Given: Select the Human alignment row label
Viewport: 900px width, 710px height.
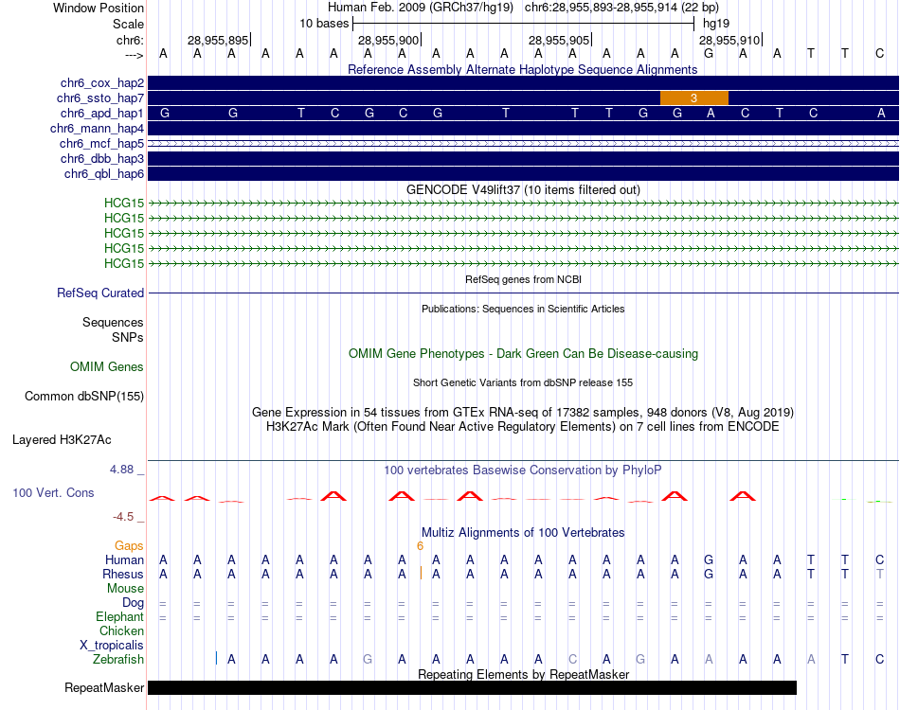Looking at the screenshot, I should (x=124, y=560).
